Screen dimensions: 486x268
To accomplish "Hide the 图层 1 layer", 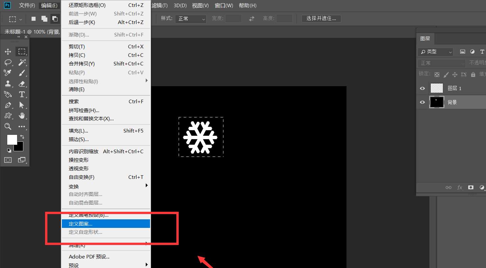I will pos(422,88).
